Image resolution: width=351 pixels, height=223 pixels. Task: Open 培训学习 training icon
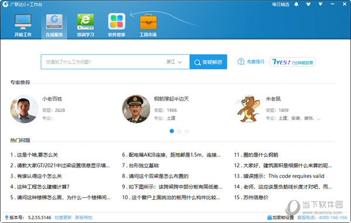click(85, 22)
